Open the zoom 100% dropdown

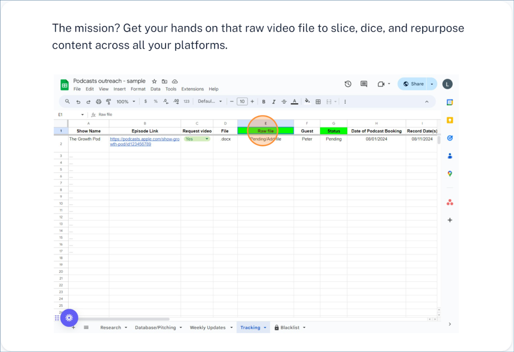126,102
